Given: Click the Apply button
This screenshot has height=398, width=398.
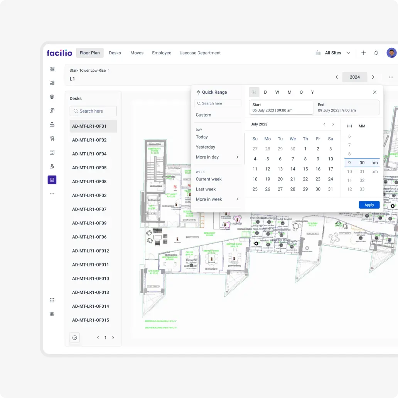Looking at the screenshot, I should point(369,205).
